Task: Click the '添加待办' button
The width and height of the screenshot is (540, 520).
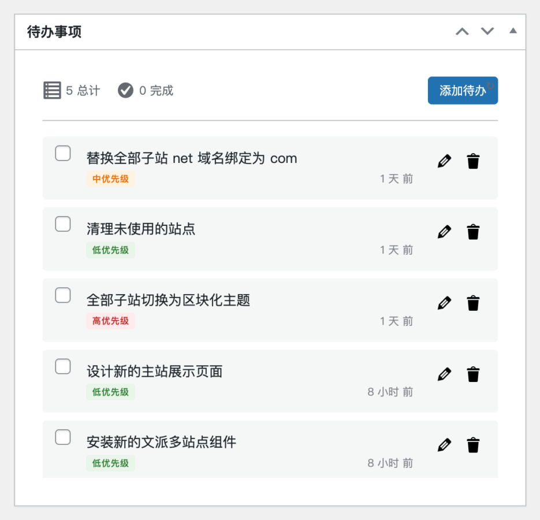Action: point(462,91)
